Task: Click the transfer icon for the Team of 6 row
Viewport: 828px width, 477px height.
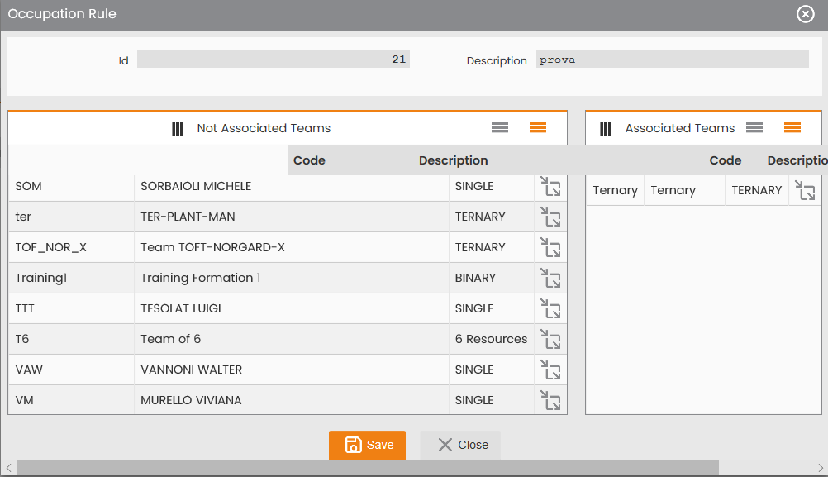Action: (550, 340)
